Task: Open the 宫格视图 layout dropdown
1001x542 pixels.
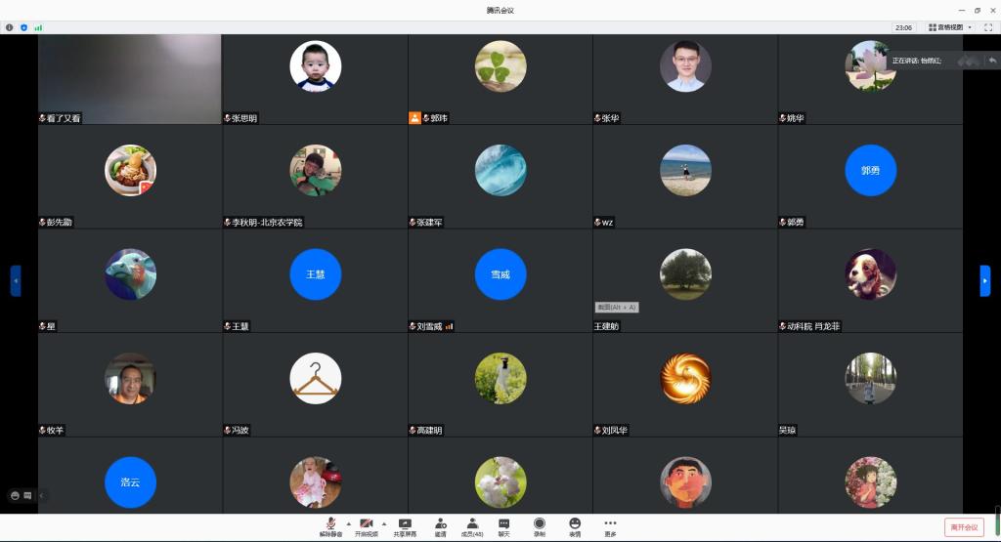Action: coord(950,27)
